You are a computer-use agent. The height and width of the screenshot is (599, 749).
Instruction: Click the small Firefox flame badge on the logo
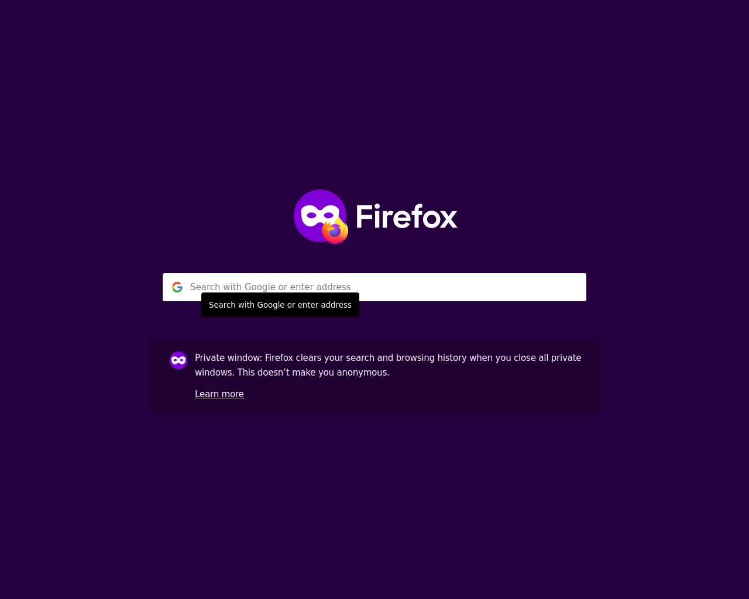pyautogui.click(x=335, y=231)
